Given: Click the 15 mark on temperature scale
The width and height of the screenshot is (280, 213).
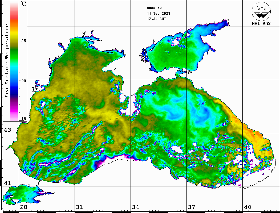Looking at the screenshot, I should 23,119.
